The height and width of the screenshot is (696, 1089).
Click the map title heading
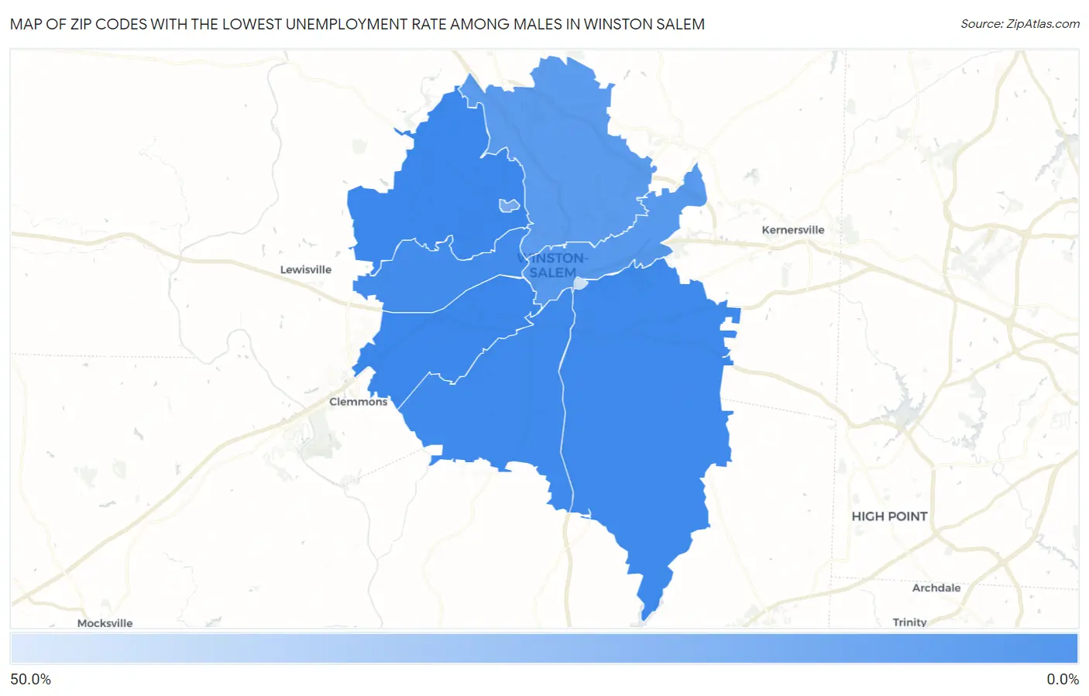pyautogui.click(x=357, y=24)
